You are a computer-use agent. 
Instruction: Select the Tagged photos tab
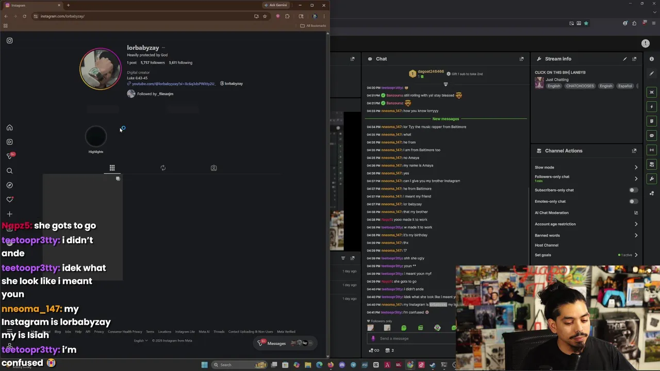[x=213, y=168]
